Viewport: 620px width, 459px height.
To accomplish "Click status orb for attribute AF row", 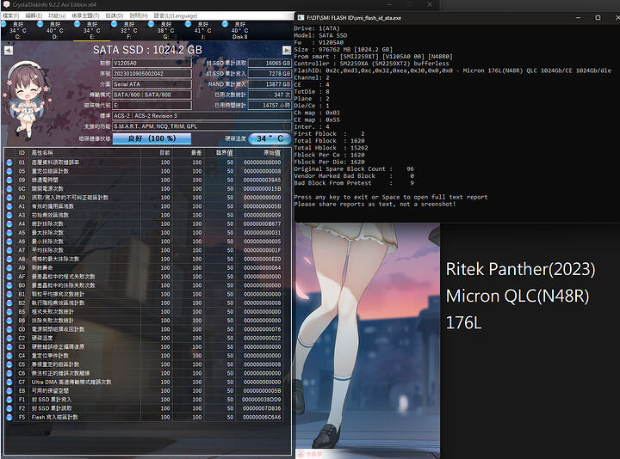I will (9, 277).
